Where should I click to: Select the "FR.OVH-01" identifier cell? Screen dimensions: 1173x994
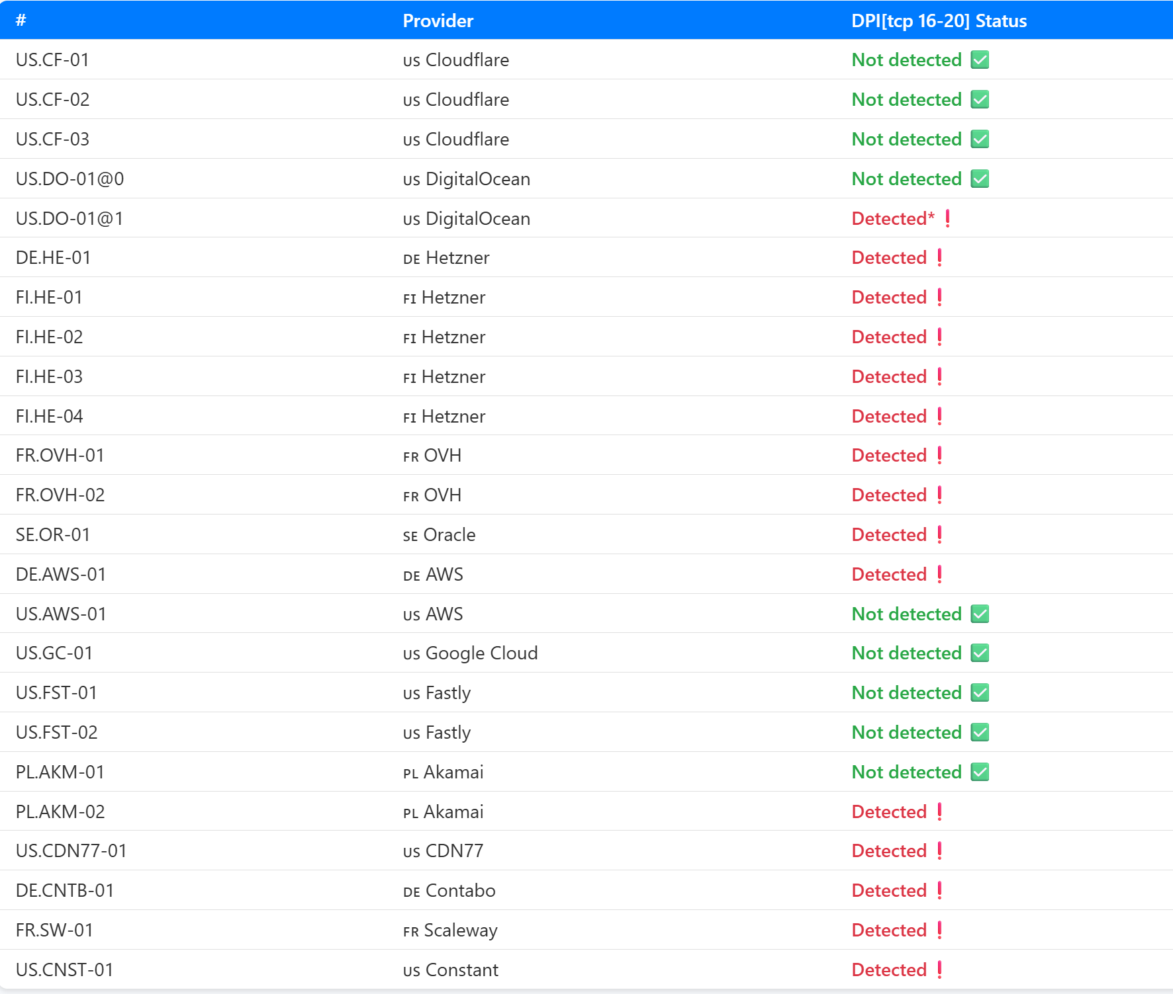[60, 455]
